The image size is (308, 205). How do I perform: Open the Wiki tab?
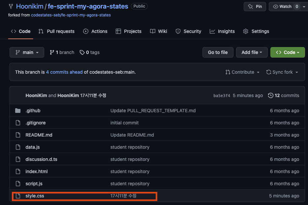click(159, 31)
